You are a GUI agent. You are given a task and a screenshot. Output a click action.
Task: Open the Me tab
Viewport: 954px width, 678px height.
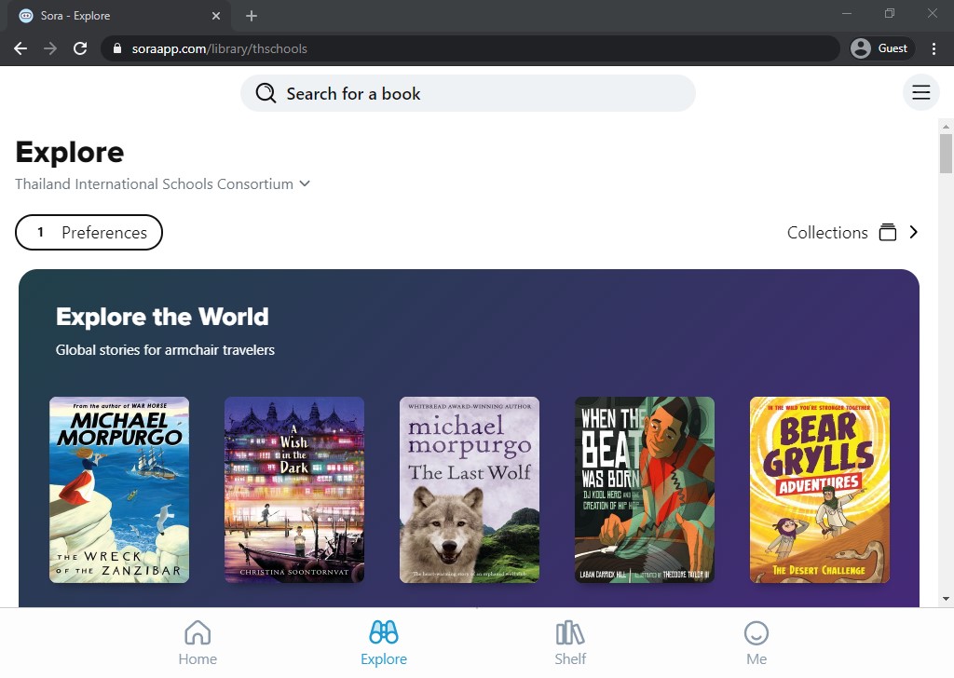756,643
